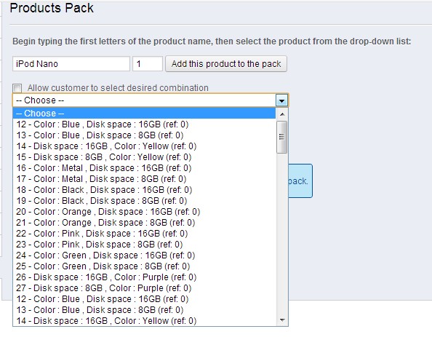Click the combination dropdown arrow button
The image size is (432, 337).
[x=281, y=100]
